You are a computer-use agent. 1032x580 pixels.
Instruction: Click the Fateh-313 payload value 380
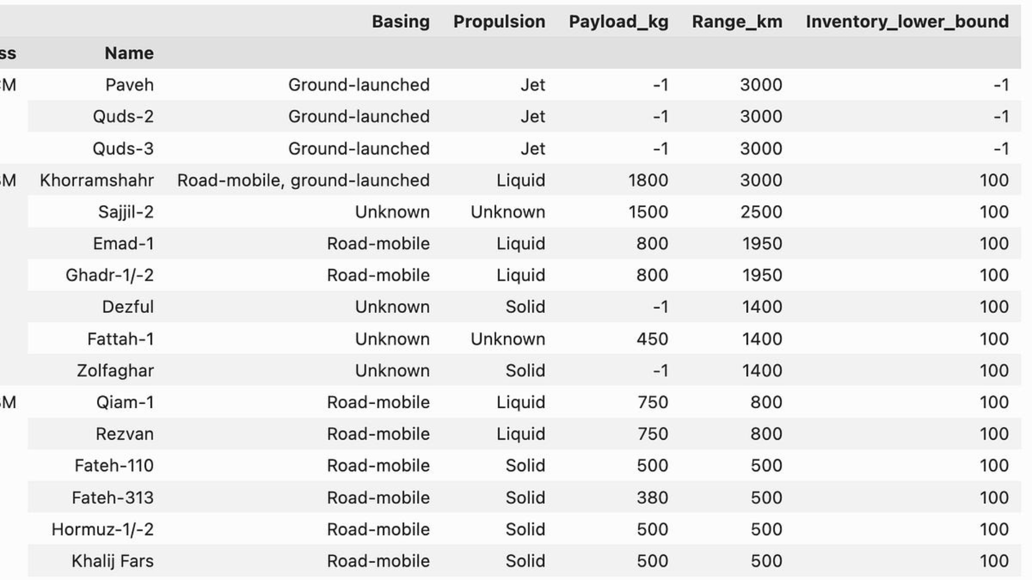point(652,498)
